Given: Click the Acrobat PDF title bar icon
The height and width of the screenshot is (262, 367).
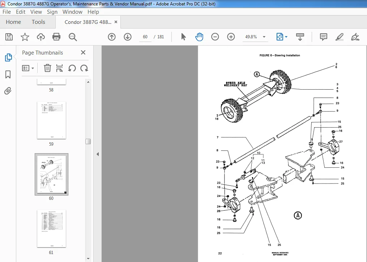Looking at the screenshot, I should tap(3, 4).
